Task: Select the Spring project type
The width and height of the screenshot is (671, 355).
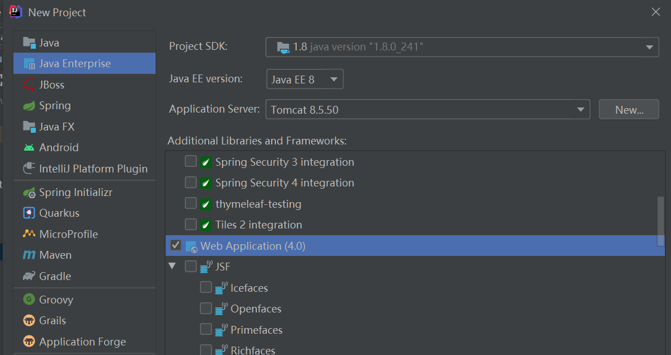Action: (85, 105)
